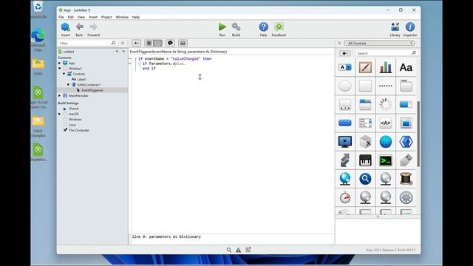Open the File menu

[x=61, y=17]
